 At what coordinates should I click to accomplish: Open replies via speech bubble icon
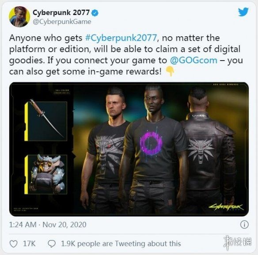[52, 244]
